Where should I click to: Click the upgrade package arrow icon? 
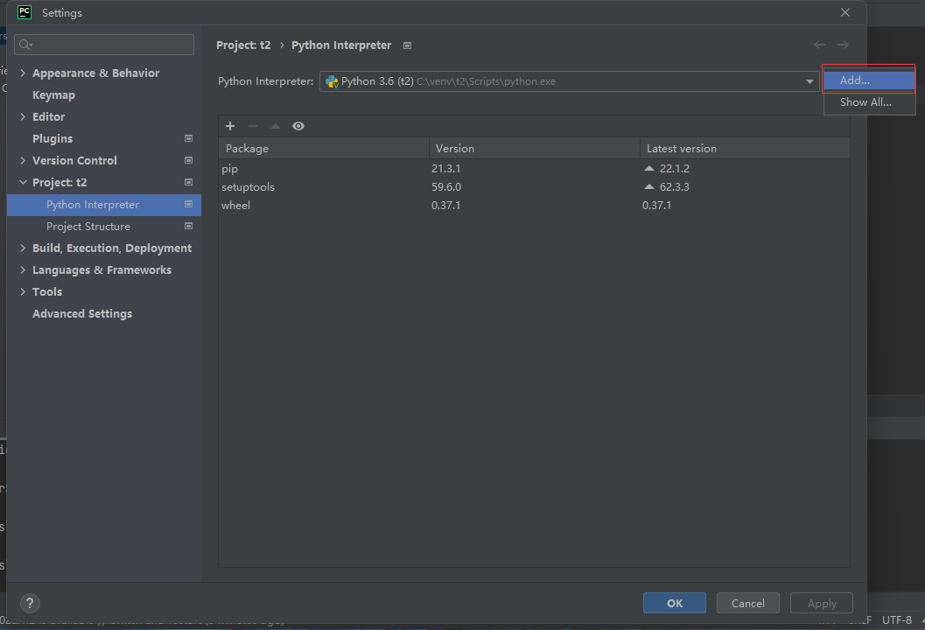(276, 126)
